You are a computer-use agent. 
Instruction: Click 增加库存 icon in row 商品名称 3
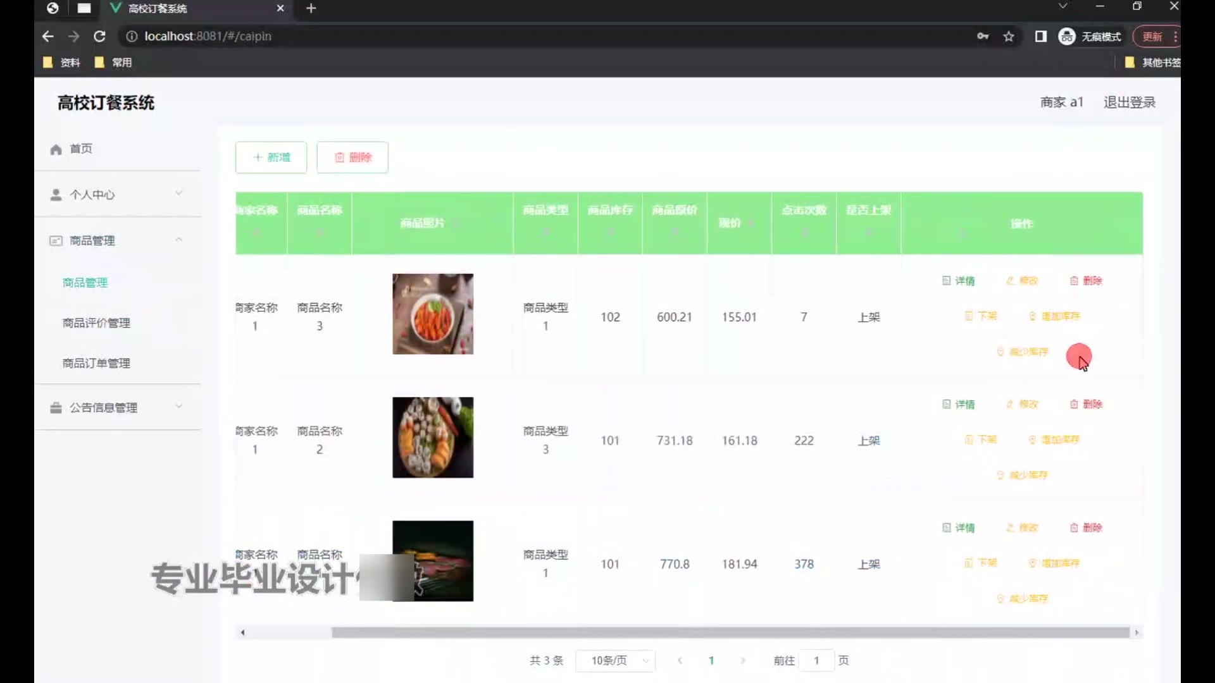click(x=1032, y=316)
